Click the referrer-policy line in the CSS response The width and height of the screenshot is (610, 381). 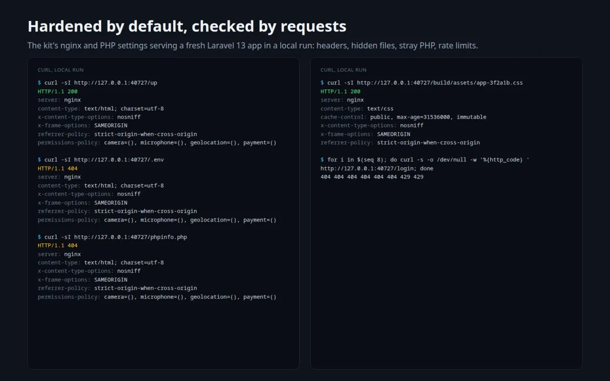tap(400, 142)
